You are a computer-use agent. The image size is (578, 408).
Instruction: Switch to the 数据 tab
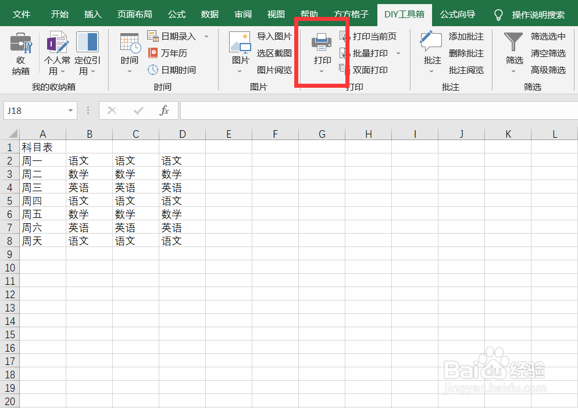210,15
